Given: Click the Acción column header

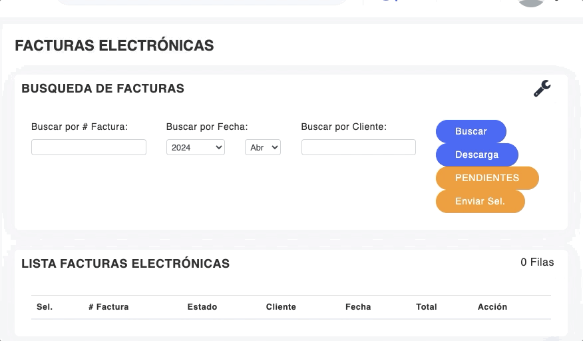Looking at the screenshot, I should [492, 307].
